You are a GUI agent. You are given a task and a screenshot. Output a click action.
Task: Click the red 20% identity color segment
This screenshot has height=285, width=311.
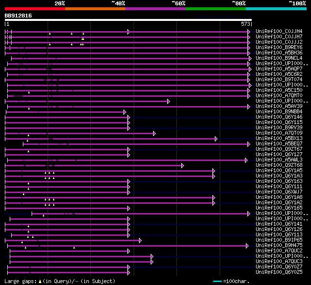[x=35, y=9]
